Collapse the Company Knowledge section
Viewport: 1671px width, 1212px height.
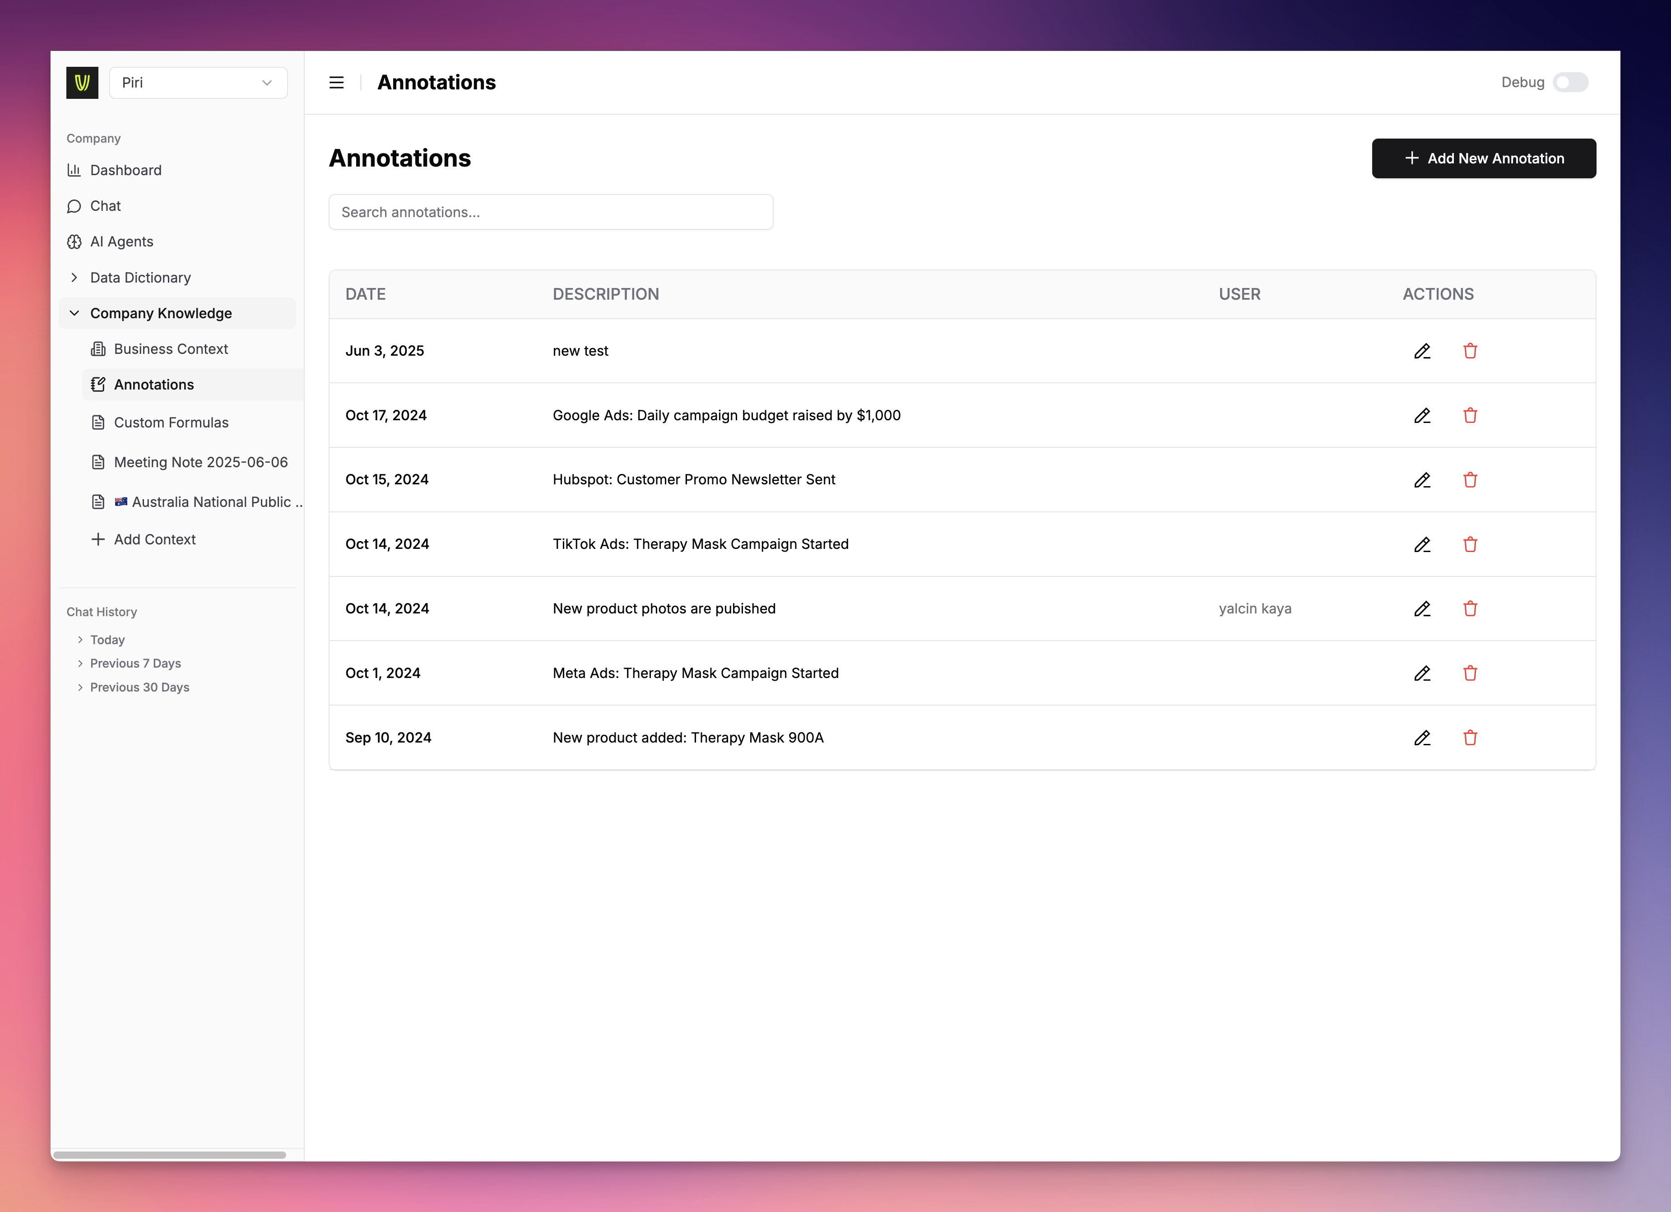(161, 313)
